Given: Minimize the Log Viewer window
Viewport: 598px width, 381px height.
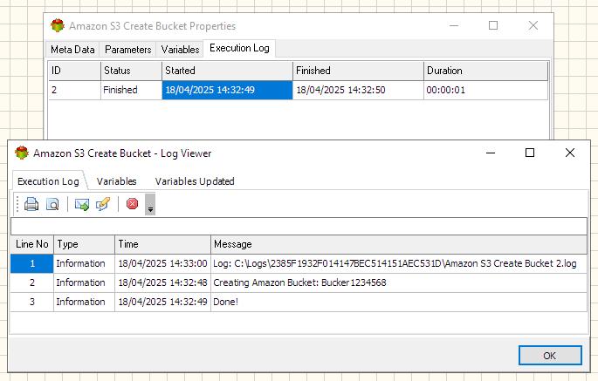Looking at the screenshot, I should pyautogui.click(x=491, y=153).
